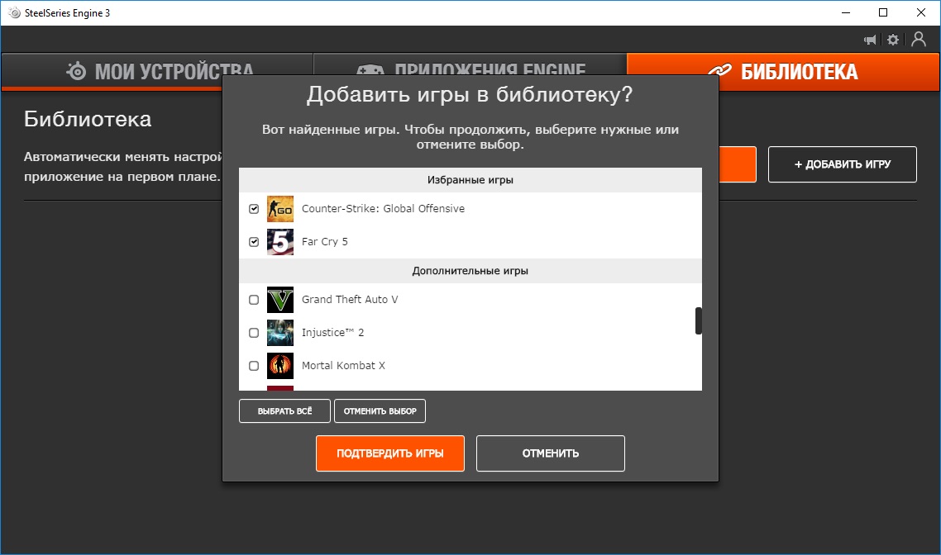Uncheck the Far Cry 5 checkbox
Image resolution: width=941 pixels, height=555 pixels.
[254, 241]
